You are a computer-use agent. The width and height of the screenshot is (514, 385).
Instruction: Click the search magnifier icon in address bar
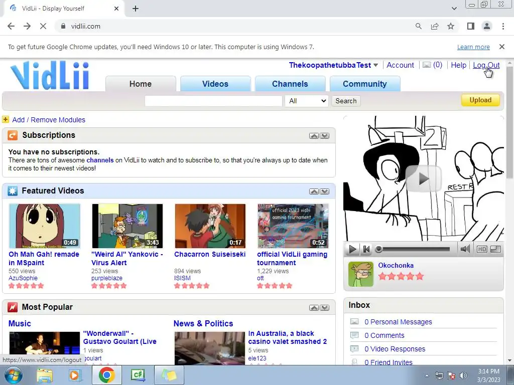419,26
